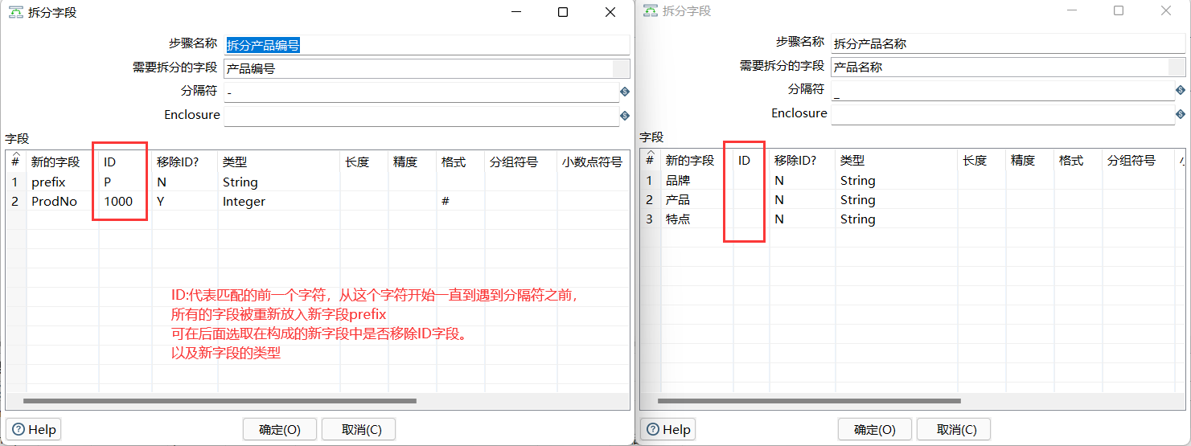Select the String type cell in prefix row

click(279, 182)
